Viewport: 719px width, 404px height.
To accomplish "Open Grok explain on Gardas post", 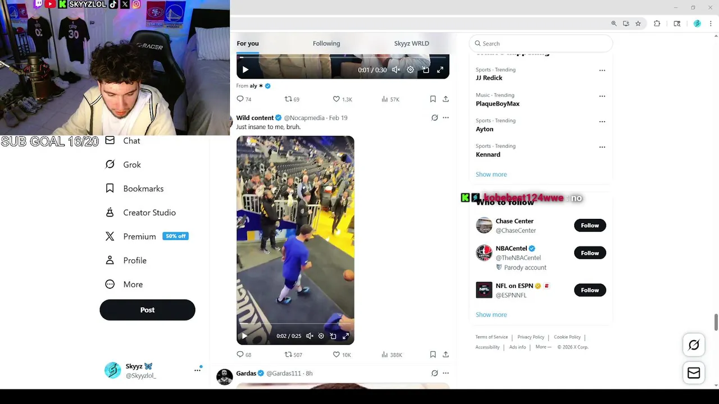I will pyautogui.click(x=434, y=373).
